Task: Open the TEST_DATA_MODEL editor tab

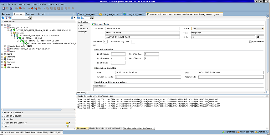Action: coord(110,14)
